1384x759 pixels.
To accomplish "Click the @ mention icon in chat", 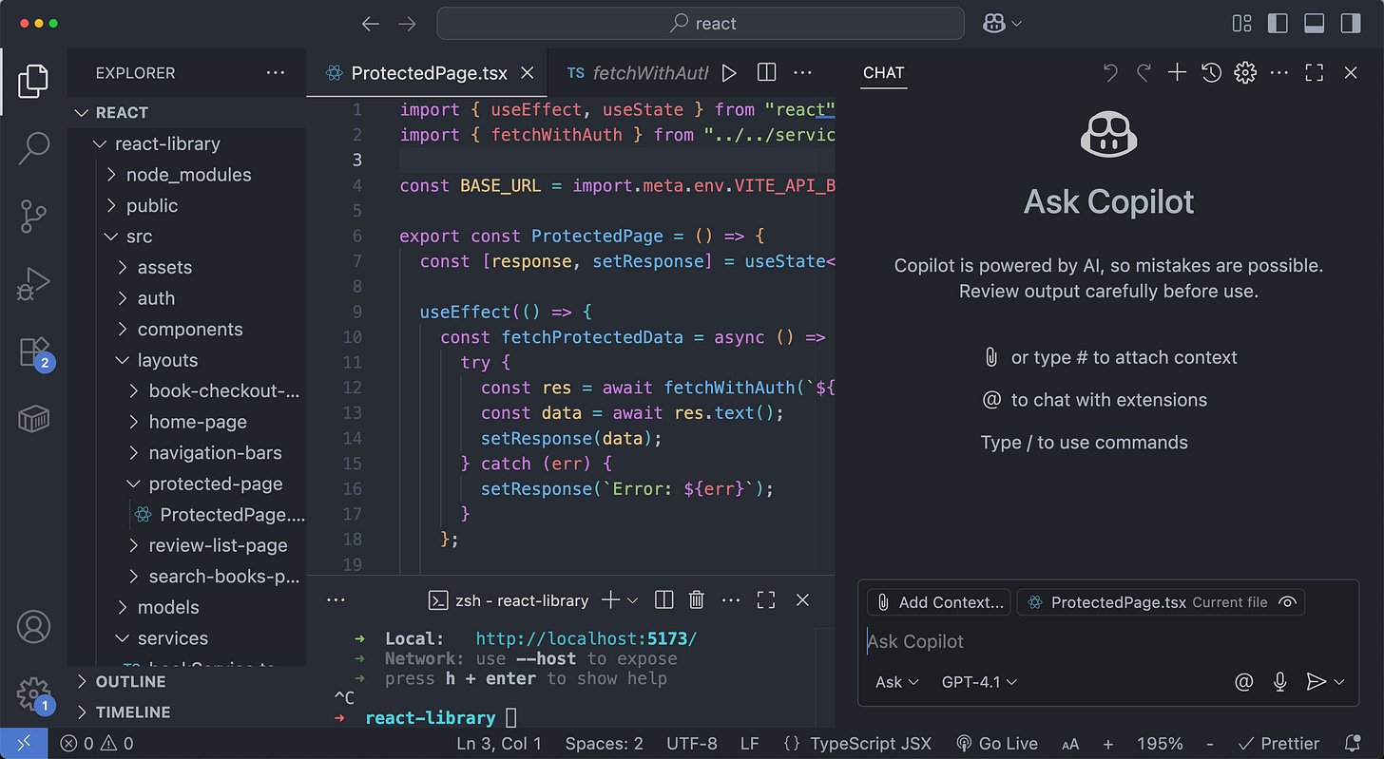I will (1243, 681).
